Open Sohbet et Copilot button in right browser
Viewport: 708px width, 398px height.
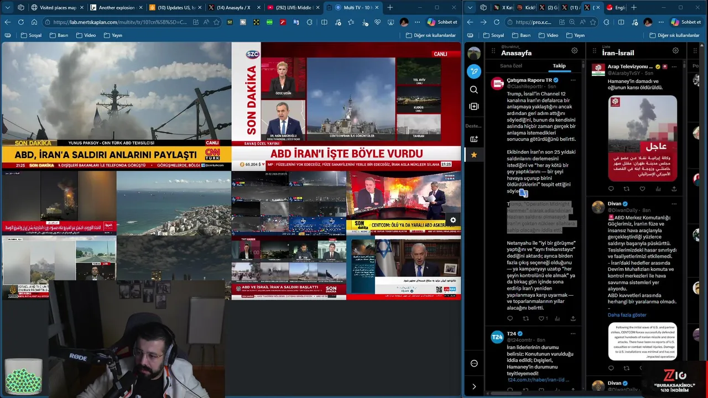pyautogui.click(x=686, y=22)
